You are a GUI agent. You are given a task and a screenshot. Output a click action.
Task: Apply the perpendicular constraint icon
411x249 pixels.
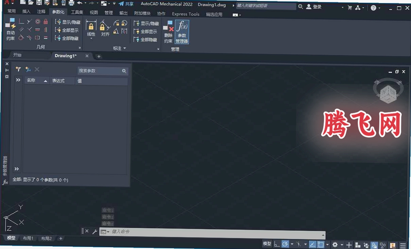pos(30,30)
